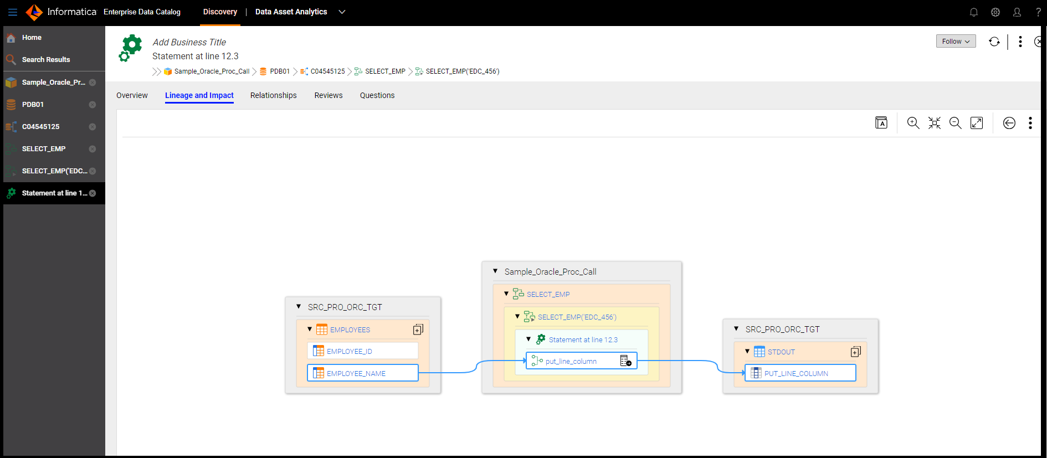This screenshot has width=1047, height=458.
Task: Click the EMPLOYEES table label
Action: (x=350, y=330)
